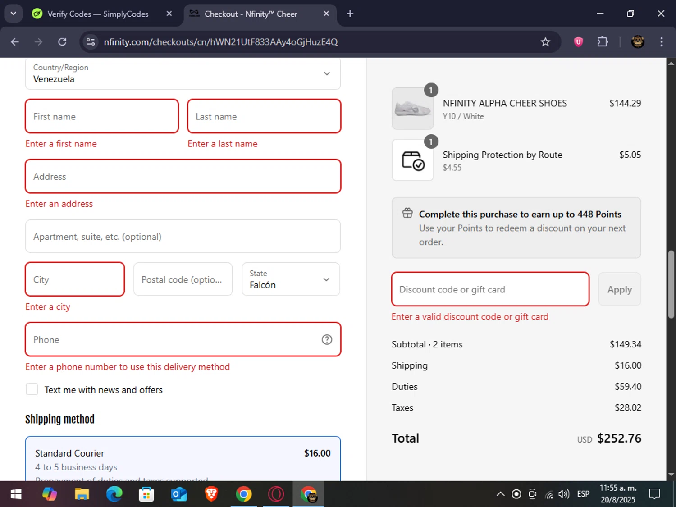Click the Apply discount button
The height and width of the screenshot is (507, 676).
click(x=620, y=289)
